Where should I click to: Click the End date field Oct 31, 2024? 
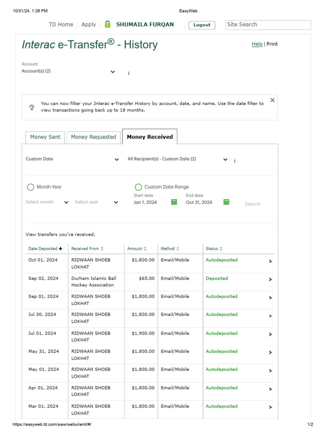(x=199, y=202)
